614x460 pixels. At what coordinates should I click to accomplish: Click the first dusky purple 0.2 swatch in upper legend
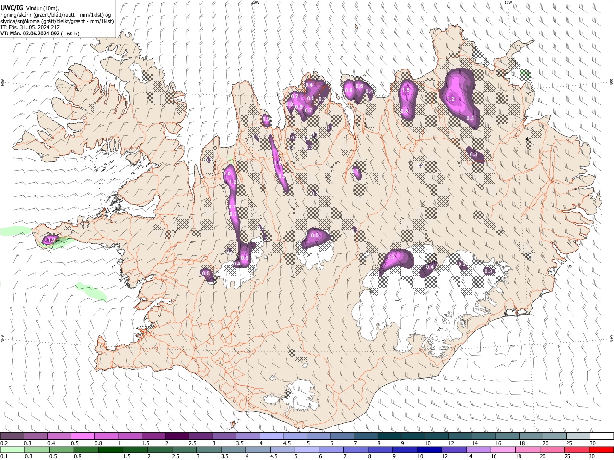[x=12, y=437]
